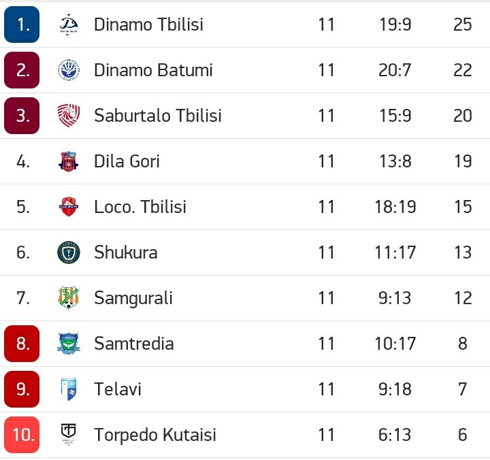Image resolution: width=490 pixels, height=460 pixels.
Task: Click the red rank 8 relegation badge
Action: (x=22, y=344)
